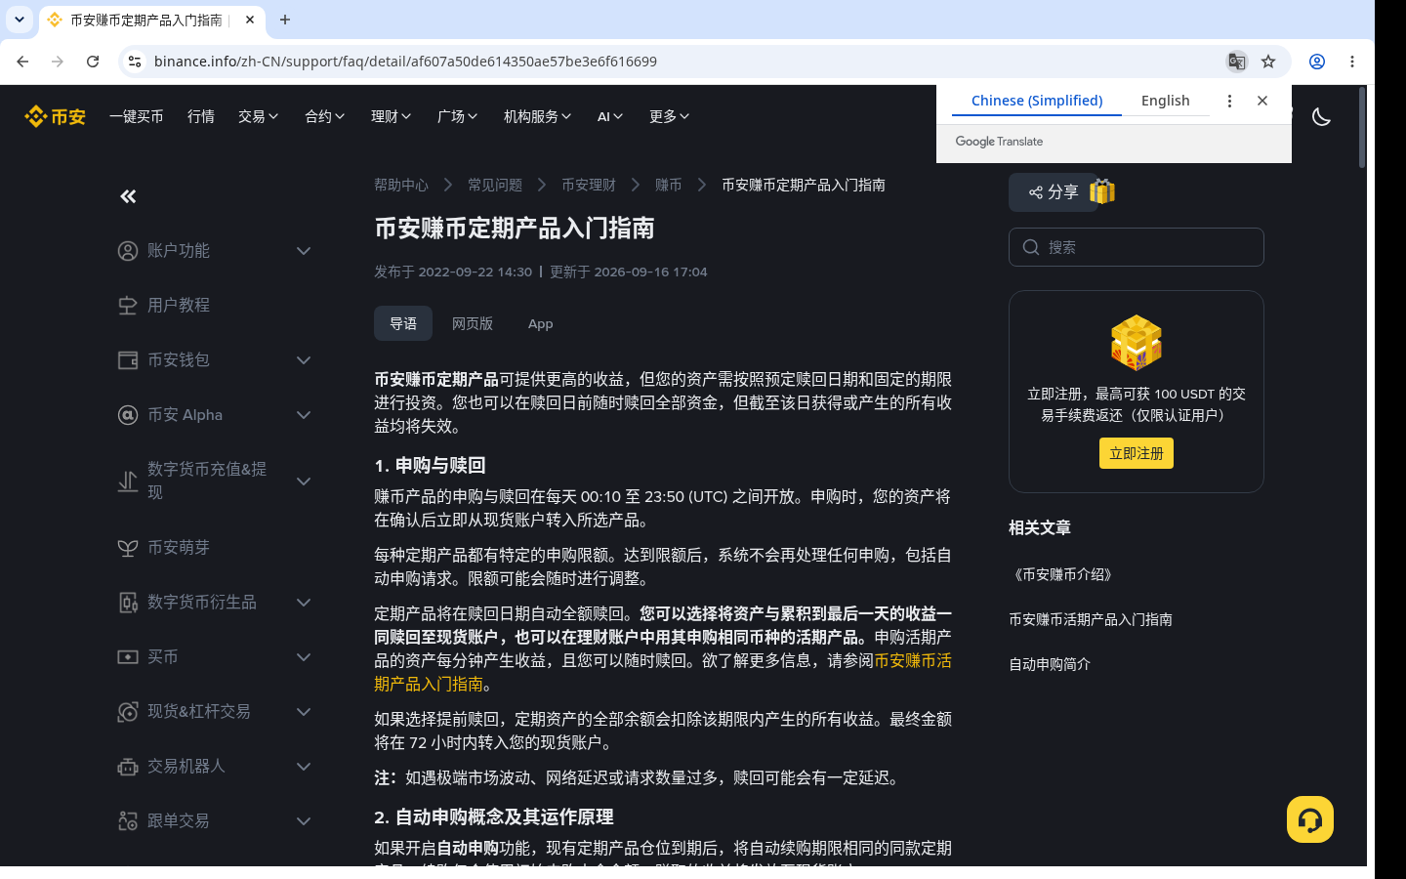Expand 数字货币充值&提现 sidebar section
The image size is (1406, 879).
coord(304,481)
